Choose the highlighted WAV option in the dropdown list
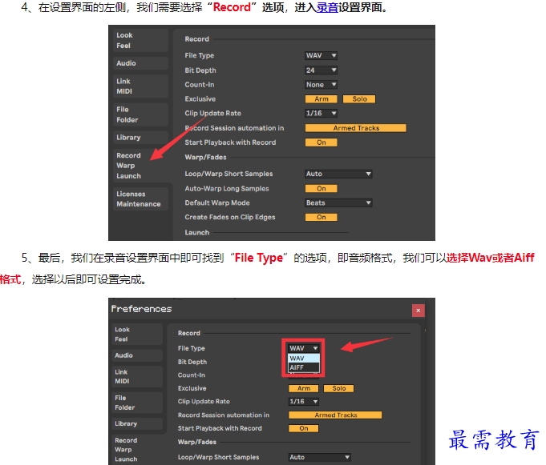546x465 pixels. (303, 359)
